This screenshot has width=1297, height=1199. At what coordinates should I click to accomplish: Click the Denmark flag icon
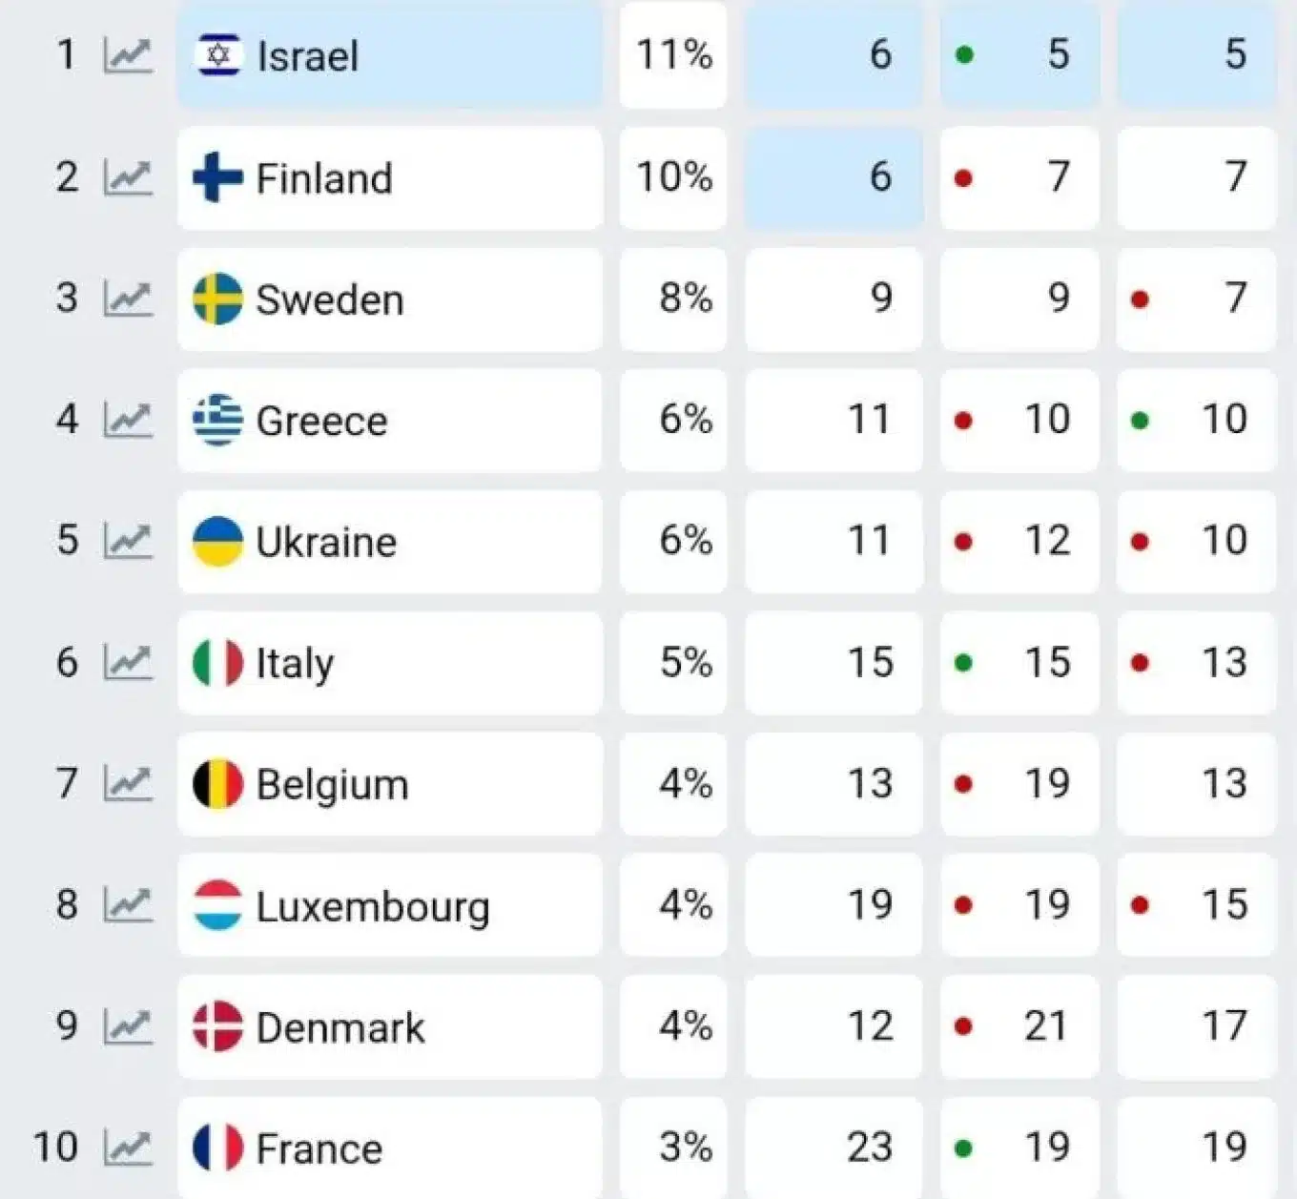pos(217,1026)
